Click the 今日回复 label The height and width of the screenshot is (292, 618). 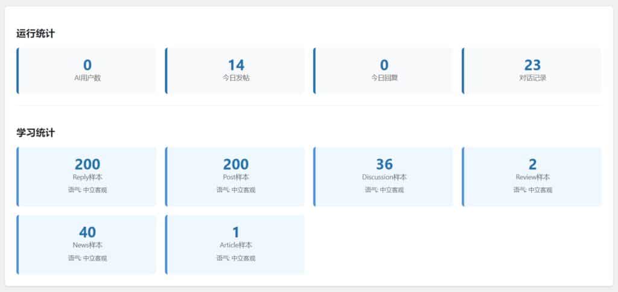[384, 78]
